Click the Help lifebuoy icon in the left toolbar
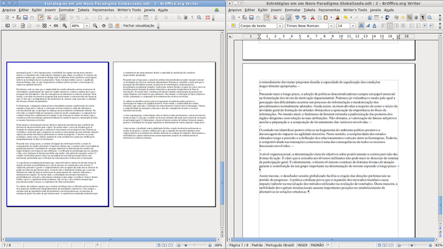443x249 pixels. (208, 17)
